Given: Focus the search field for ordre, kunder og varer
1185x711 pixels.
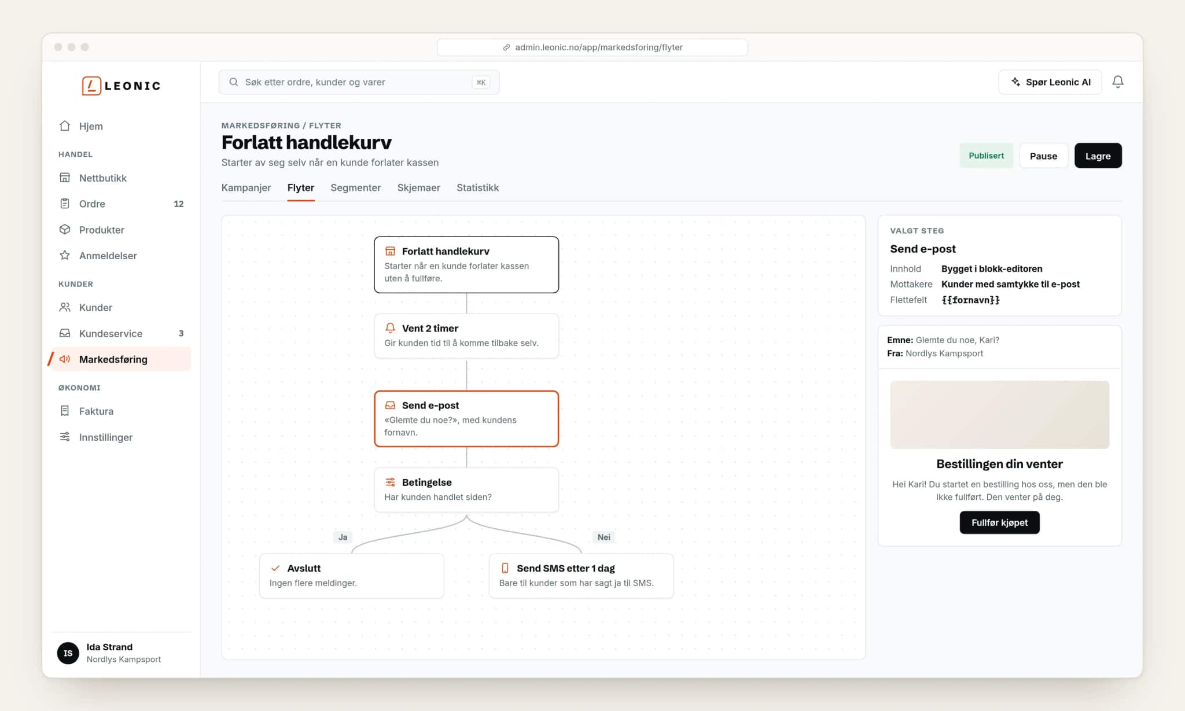Looking at the screenshot, I should tap(359, 82).
